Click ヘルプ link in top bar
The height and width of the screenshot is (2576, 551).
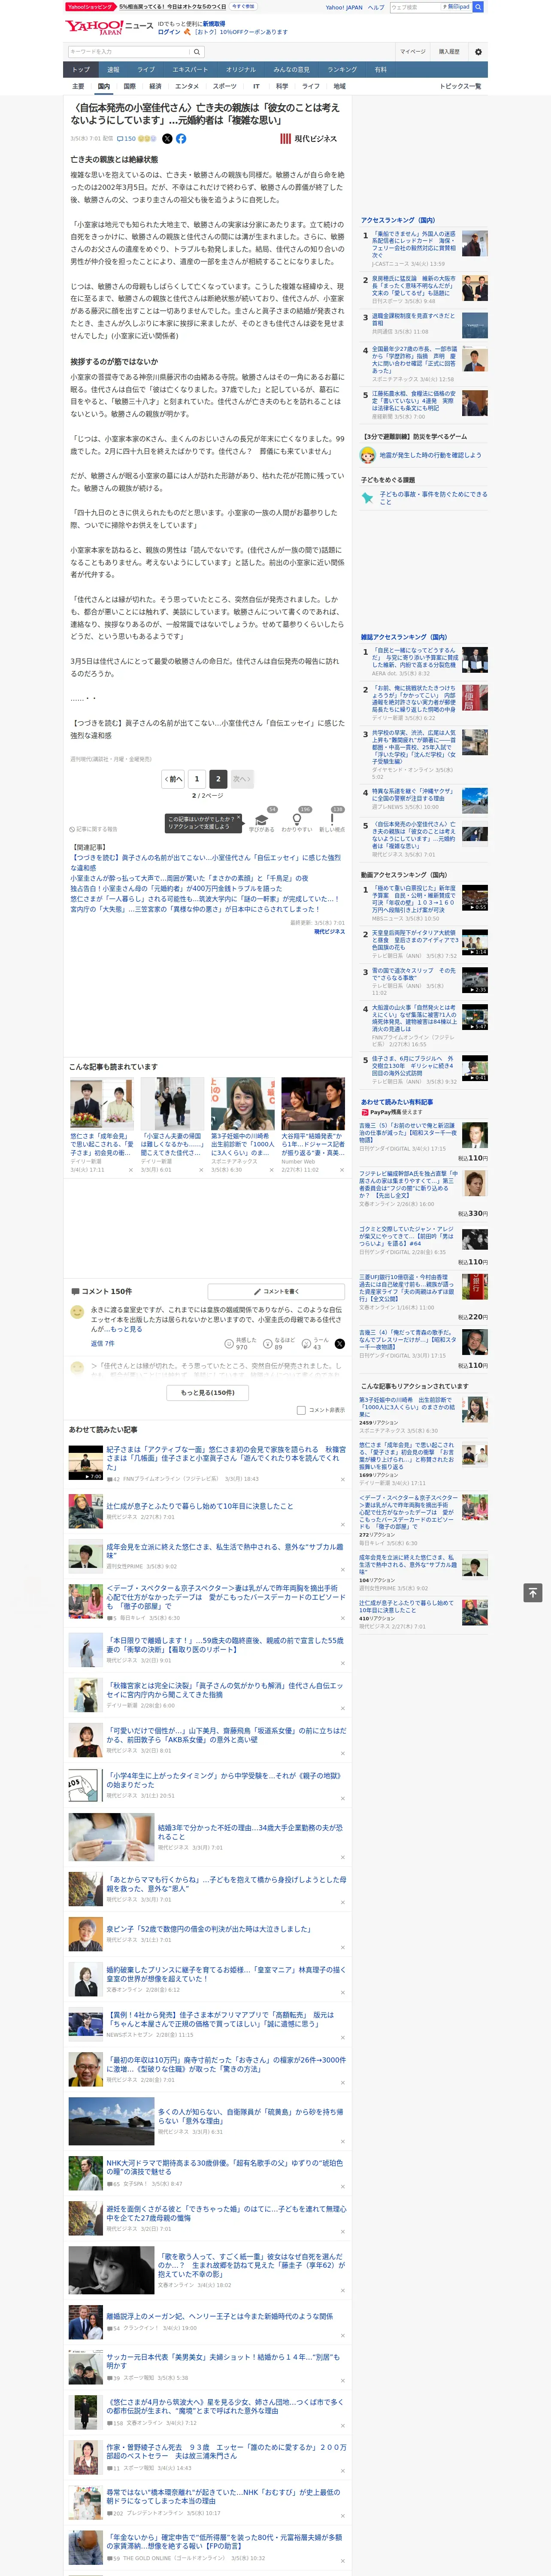tap(376, 7)
